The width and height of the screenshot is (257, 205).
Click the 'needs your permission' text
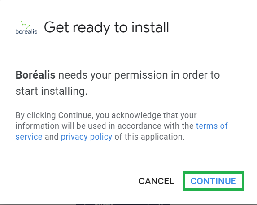click(x=113, y=75)
